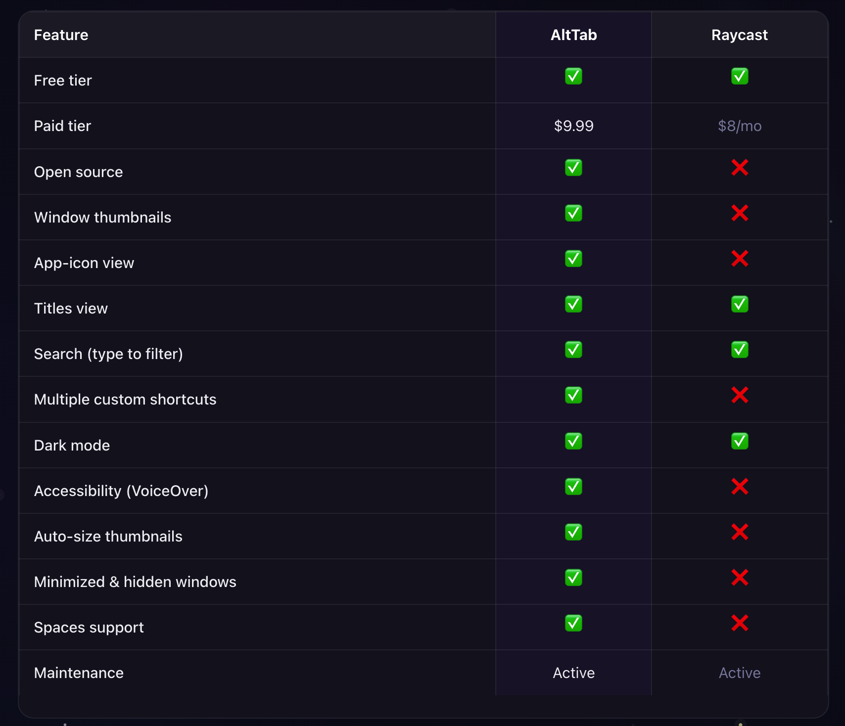
Task: Click the Titles view row label
Action: click(x=71, y=309)
